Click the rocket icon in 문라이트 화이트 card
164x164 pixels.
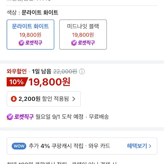pyautogui.click(x=21, y=43)
